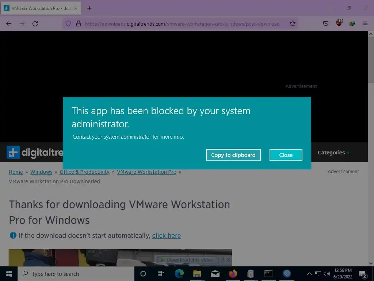Click the 'click here' download link

click(x=167, y=236)
